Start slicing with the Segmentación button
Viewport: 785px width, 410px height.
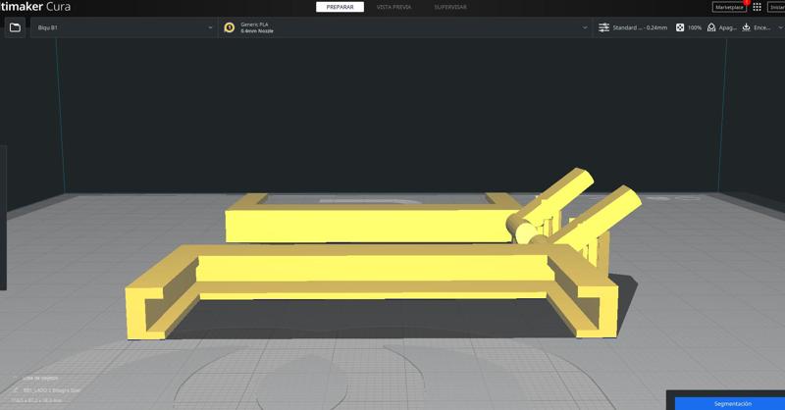click(732, 403)
